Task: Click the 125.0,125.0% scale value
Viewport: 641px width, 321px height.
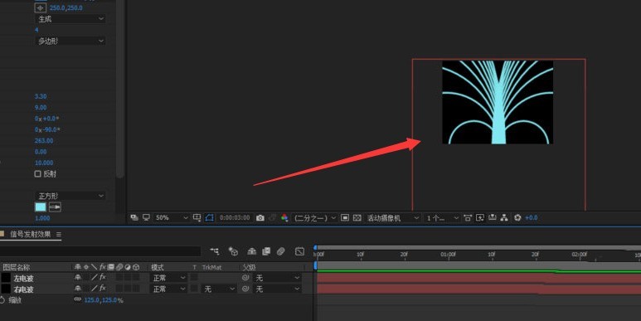Action: [104, 300]
